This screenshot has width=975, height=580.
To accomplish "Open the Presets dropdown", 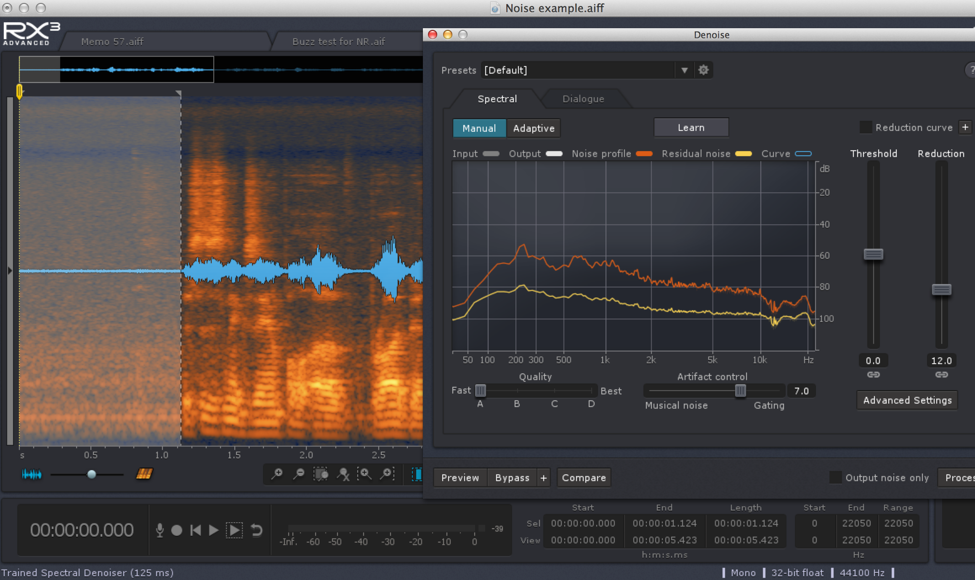I will pyautogui.click(x=683, y=70).
